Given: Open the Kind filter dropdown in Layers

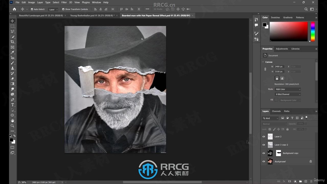Looking at the screenshot, I should (271, 118).
